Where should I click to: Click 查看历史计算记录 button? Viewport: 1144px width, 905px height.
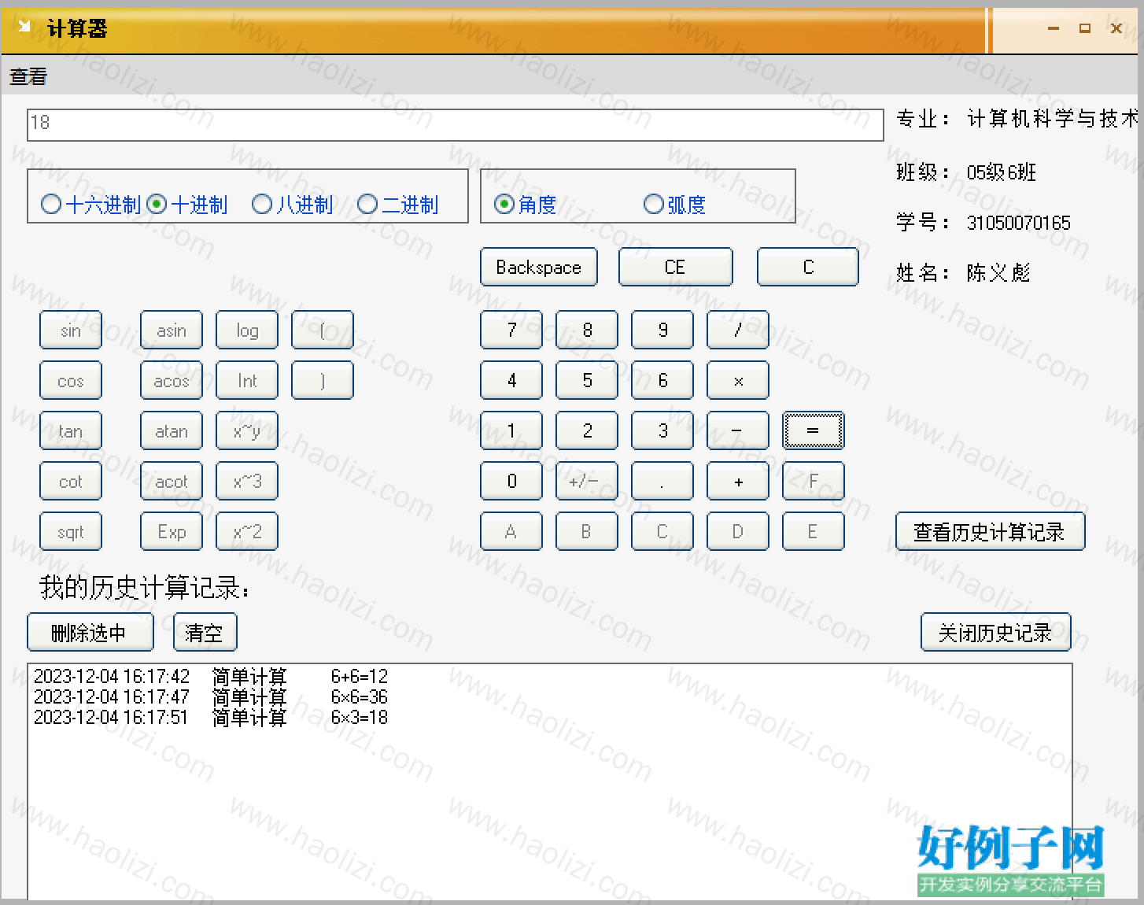pos(991,531)
